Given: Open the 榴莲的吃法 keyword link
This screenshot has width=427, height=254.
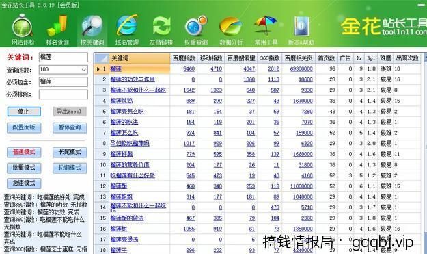Looking at the screenshot, I should (124, 122).
